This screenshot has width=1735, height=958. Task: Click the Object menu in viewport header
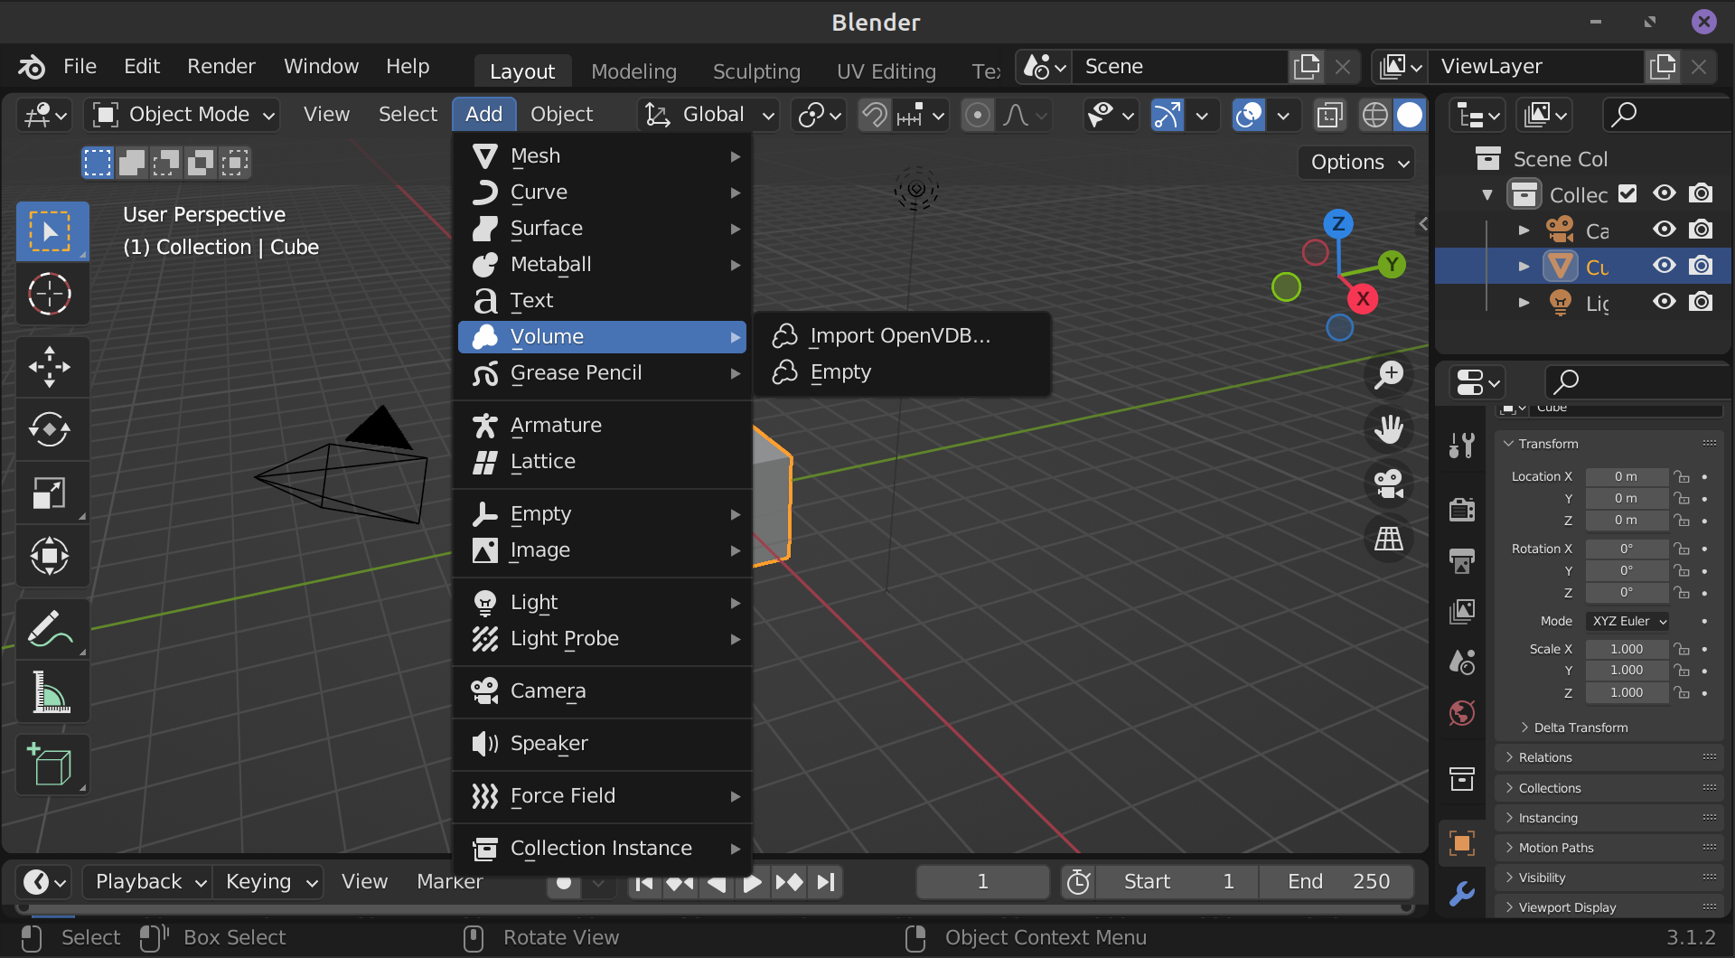(x=561, y=115)
